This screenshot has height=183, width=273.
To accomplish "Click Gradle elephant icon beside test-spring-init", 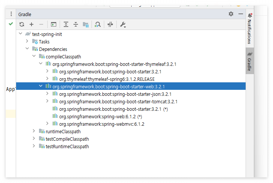I will click(x=28, y=34).
